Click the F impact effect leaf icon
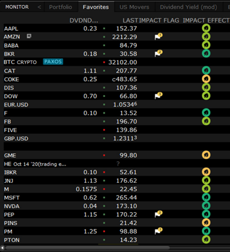This screenshot has height=252, width=230. [x=206, y=112]
